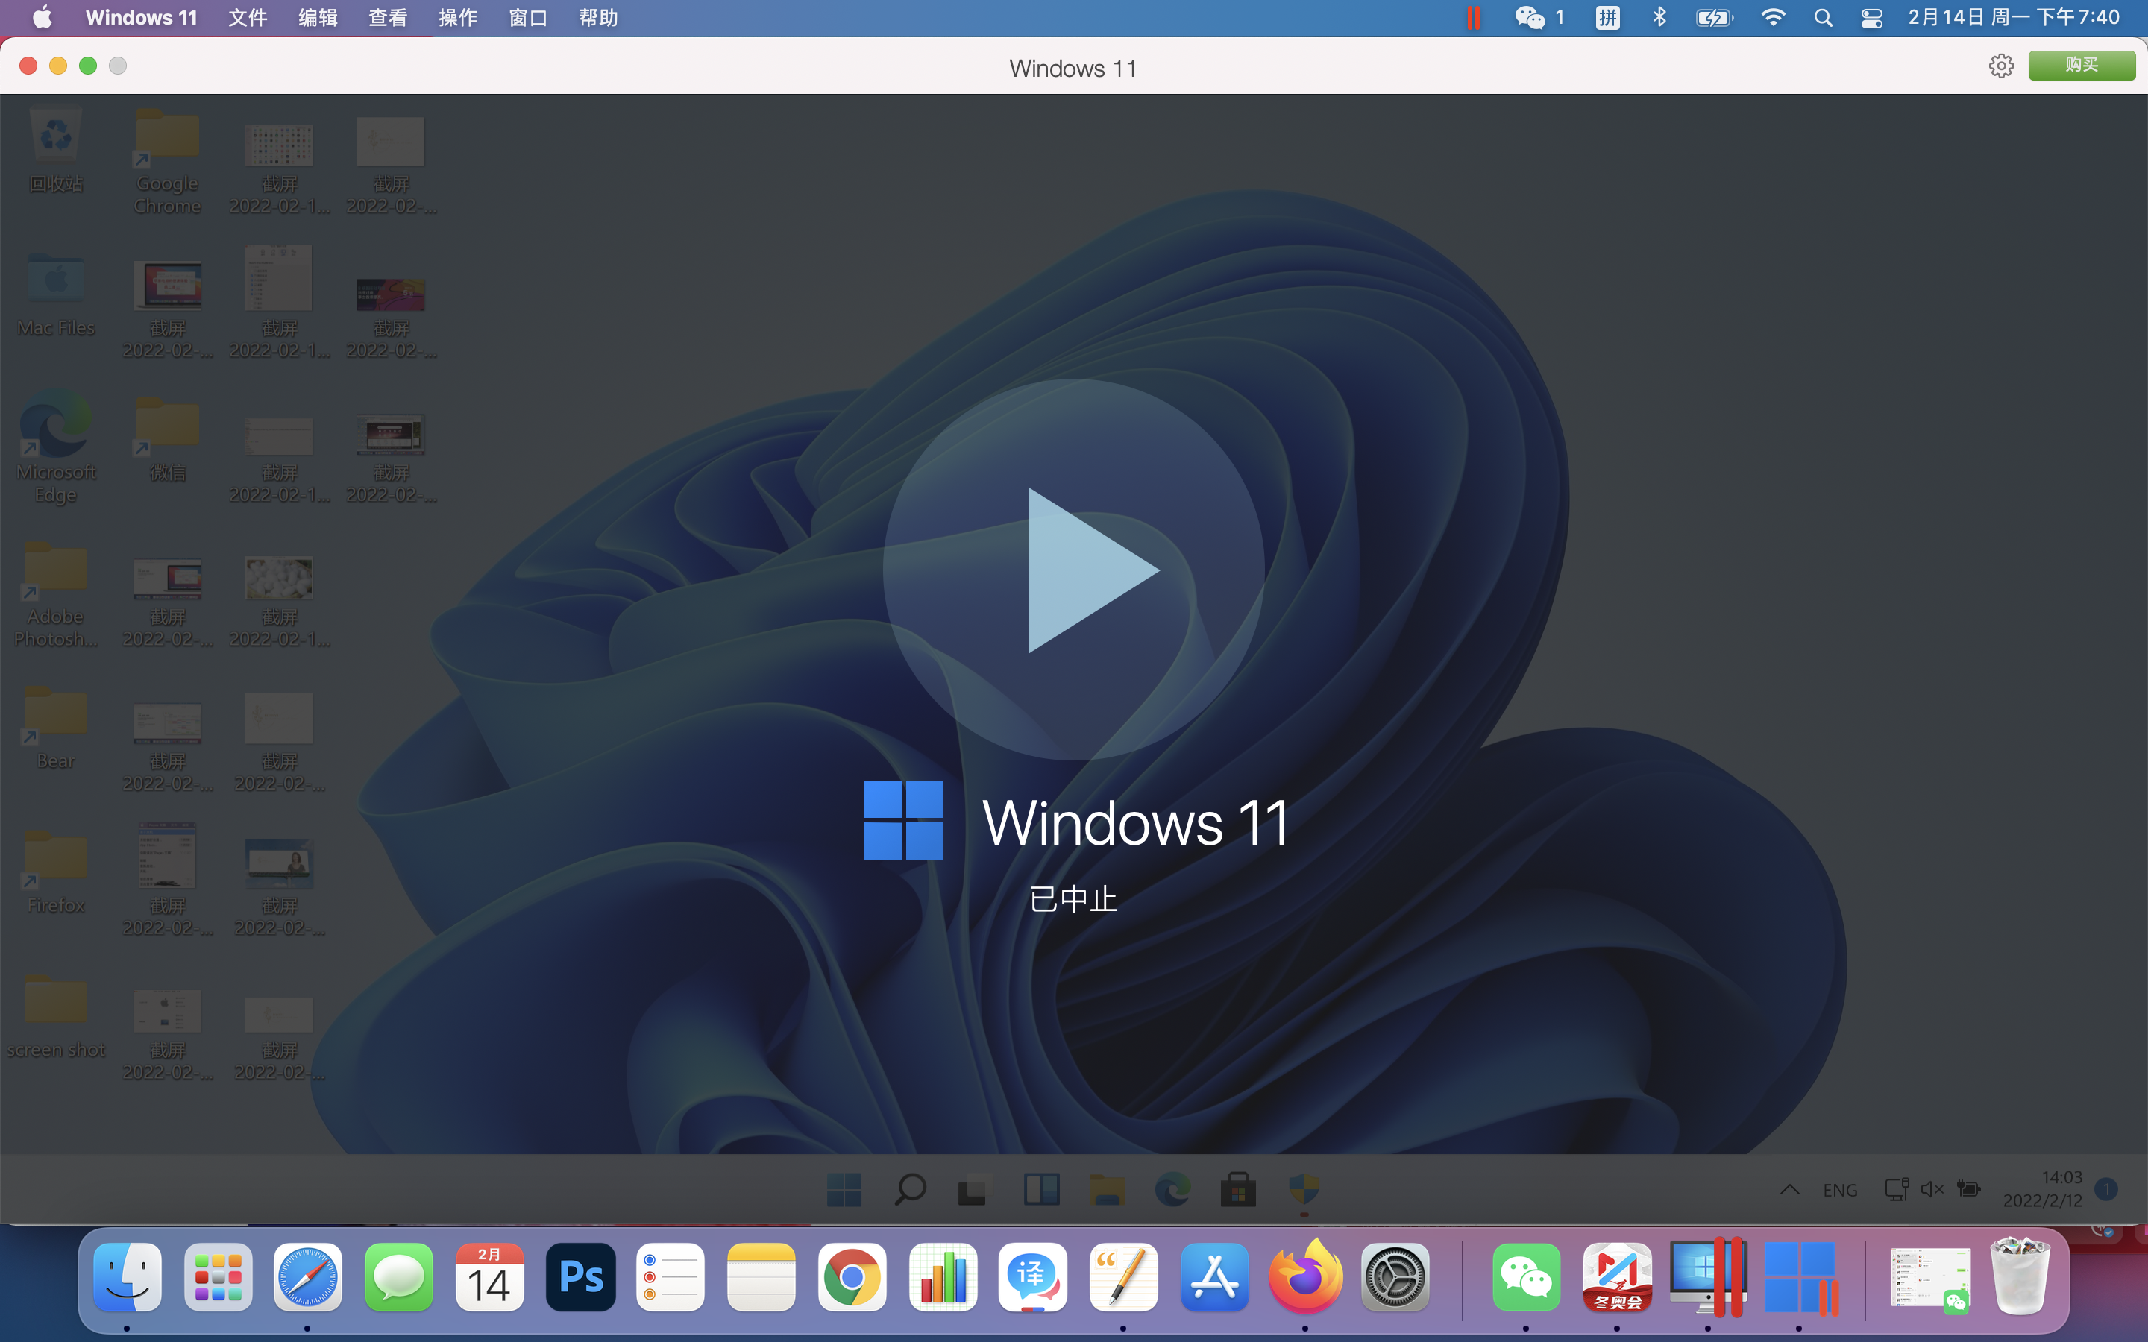This screenshot has width=2148, height=1342.
Task: Open Windows notification badge
Action: pos(2106,1189)
